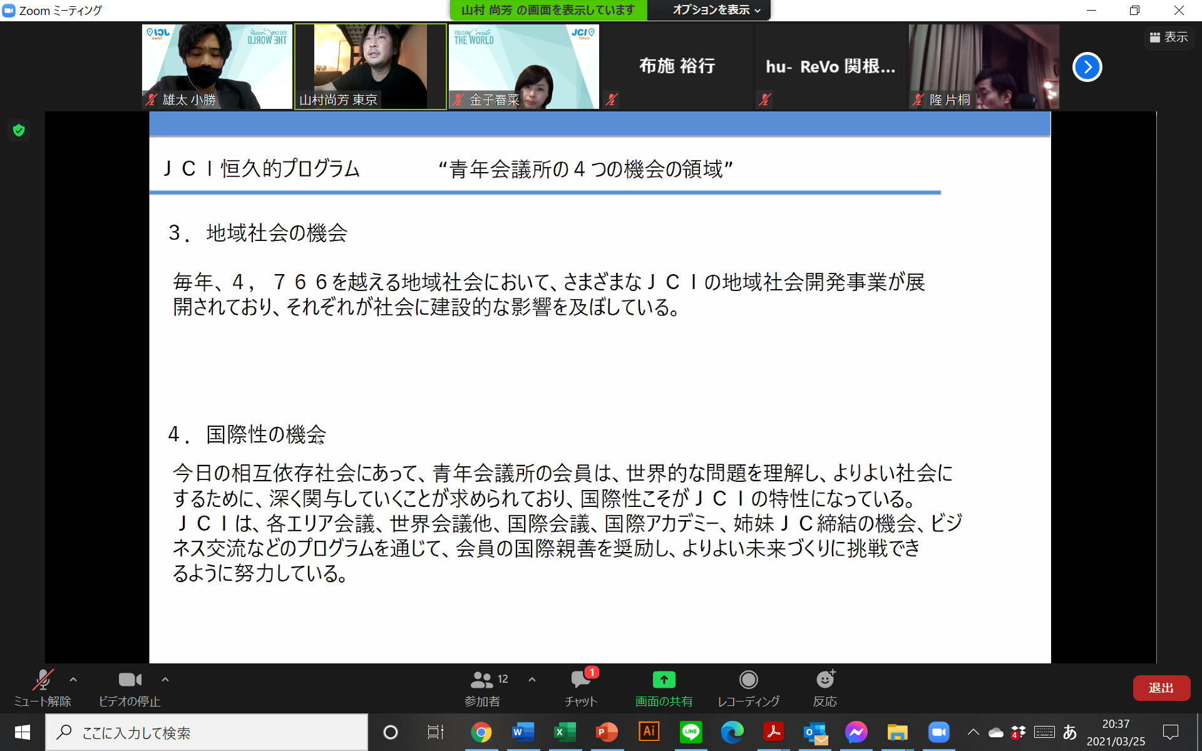1202x751 pixels.
Task: Expand participants options chevron
Action: [532, 679]
